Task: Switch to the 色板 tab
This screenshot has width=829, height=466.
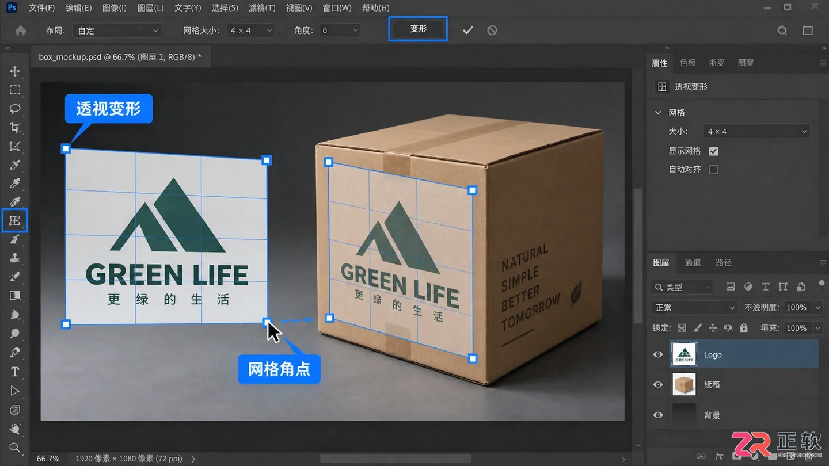Action: pos(688,63)
